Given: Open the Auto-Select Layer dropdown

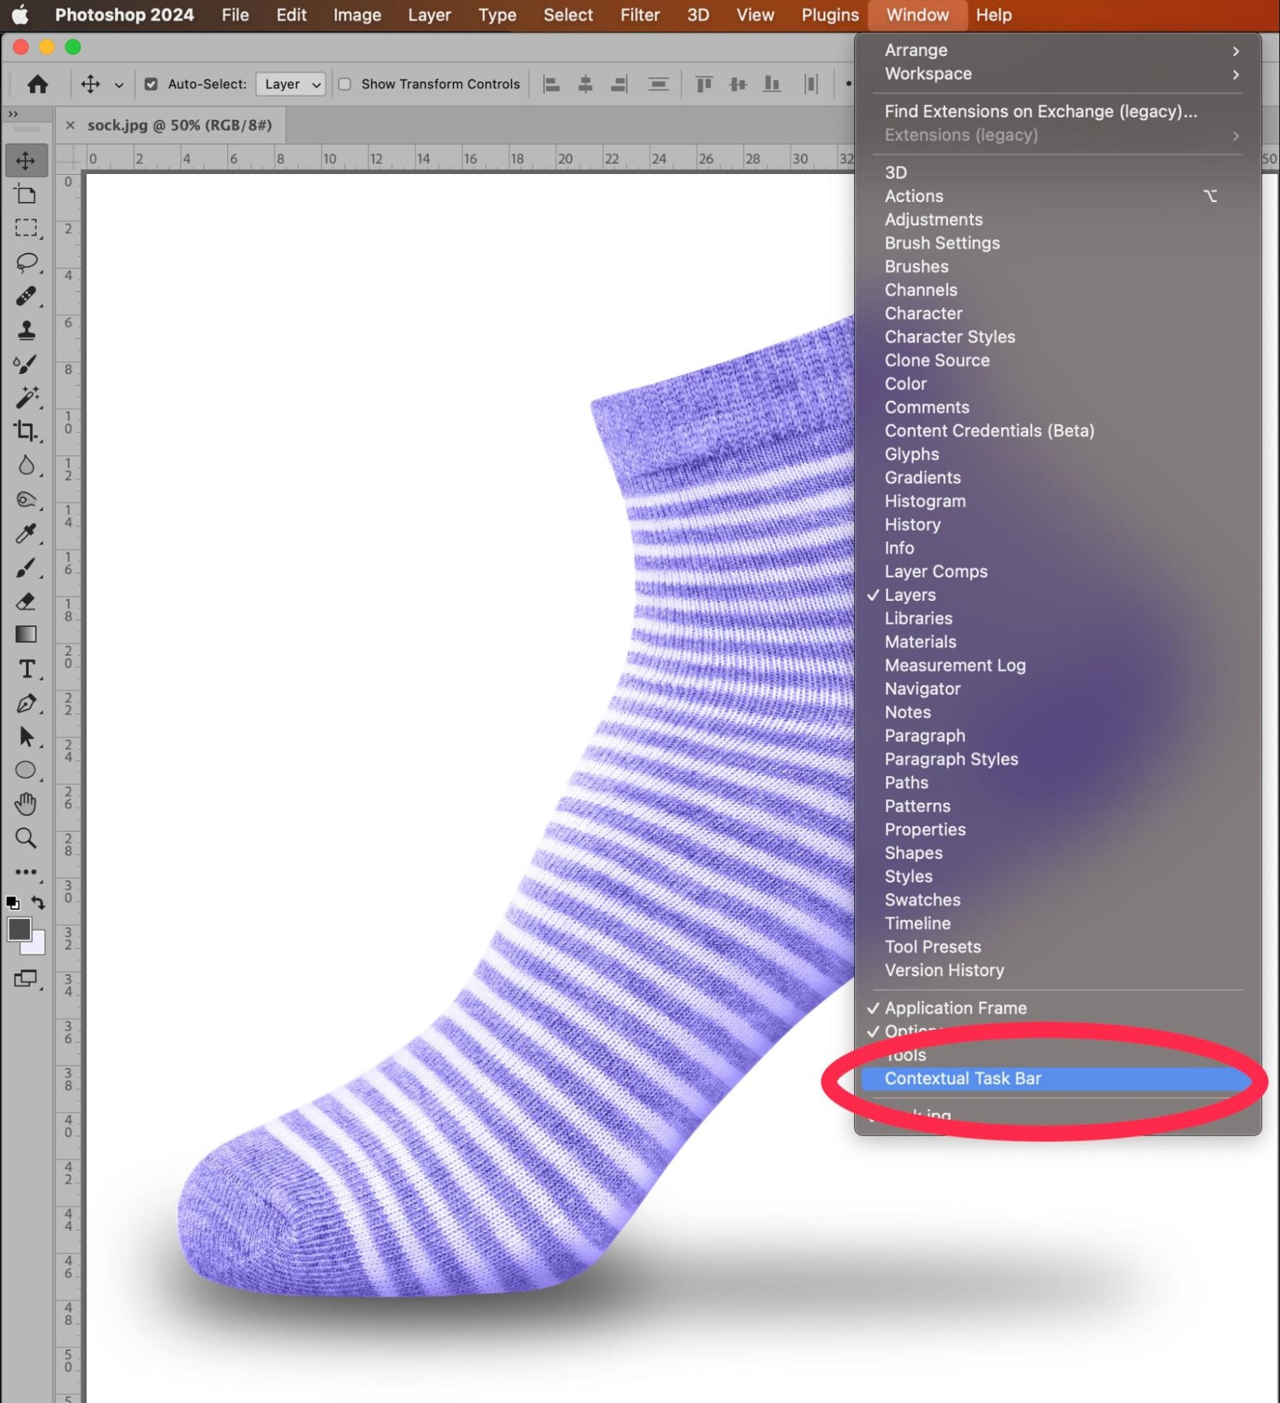Looking at the screenshot, I should click(291, 84).
